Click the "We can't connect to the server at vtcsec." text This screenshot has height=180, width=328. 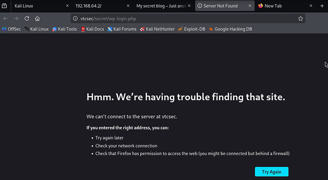tap(132, 117)
